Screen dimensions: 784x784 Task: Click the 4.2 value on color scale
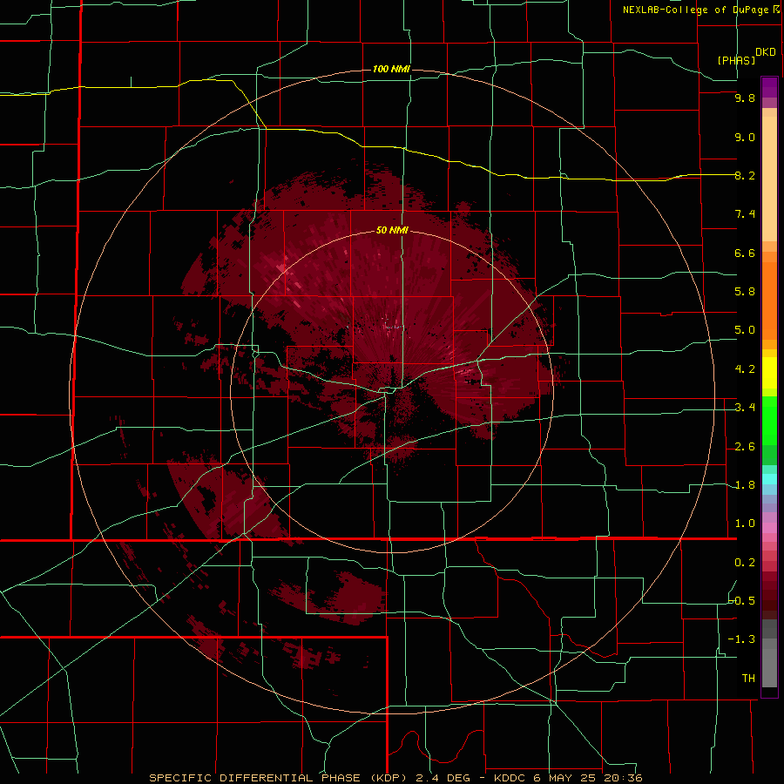pyautogui.click(x=745, y=369)
